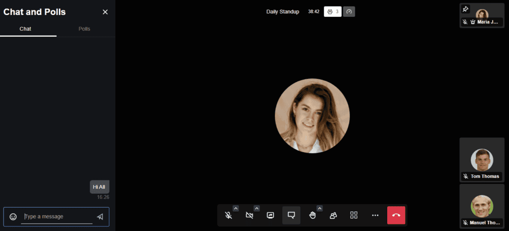Screen dimensions: 509x231
Task: Select Manuel Tho... participant thumbnail
Action: (x=482, y=206)
